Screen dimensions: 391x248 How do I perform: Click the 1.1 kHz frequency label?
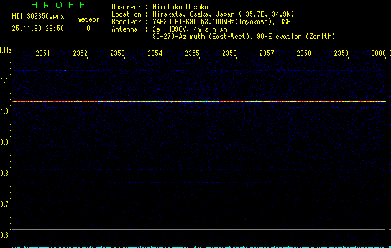(6, 81)
